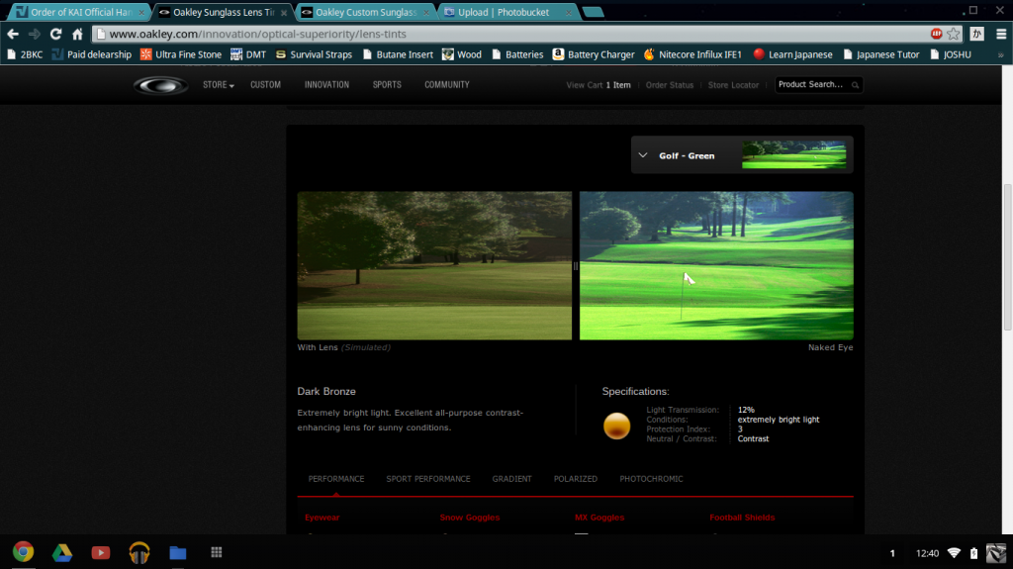This screenshot has height=569, width=1013.
Task: Open the Japanese Tutor bookmark
Action: point(881,54)
